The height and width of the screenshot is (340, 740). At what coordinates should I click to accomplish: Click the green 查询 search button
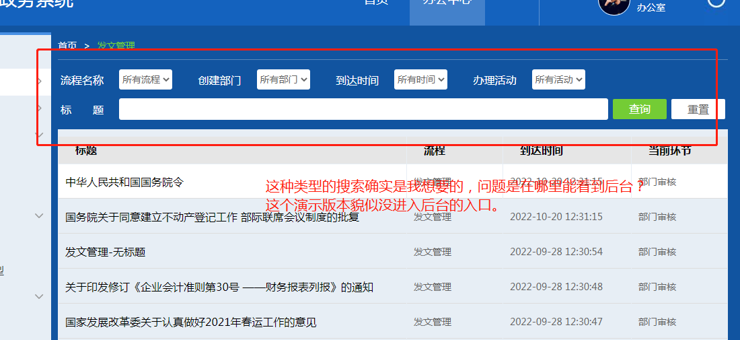click(640, 109)
